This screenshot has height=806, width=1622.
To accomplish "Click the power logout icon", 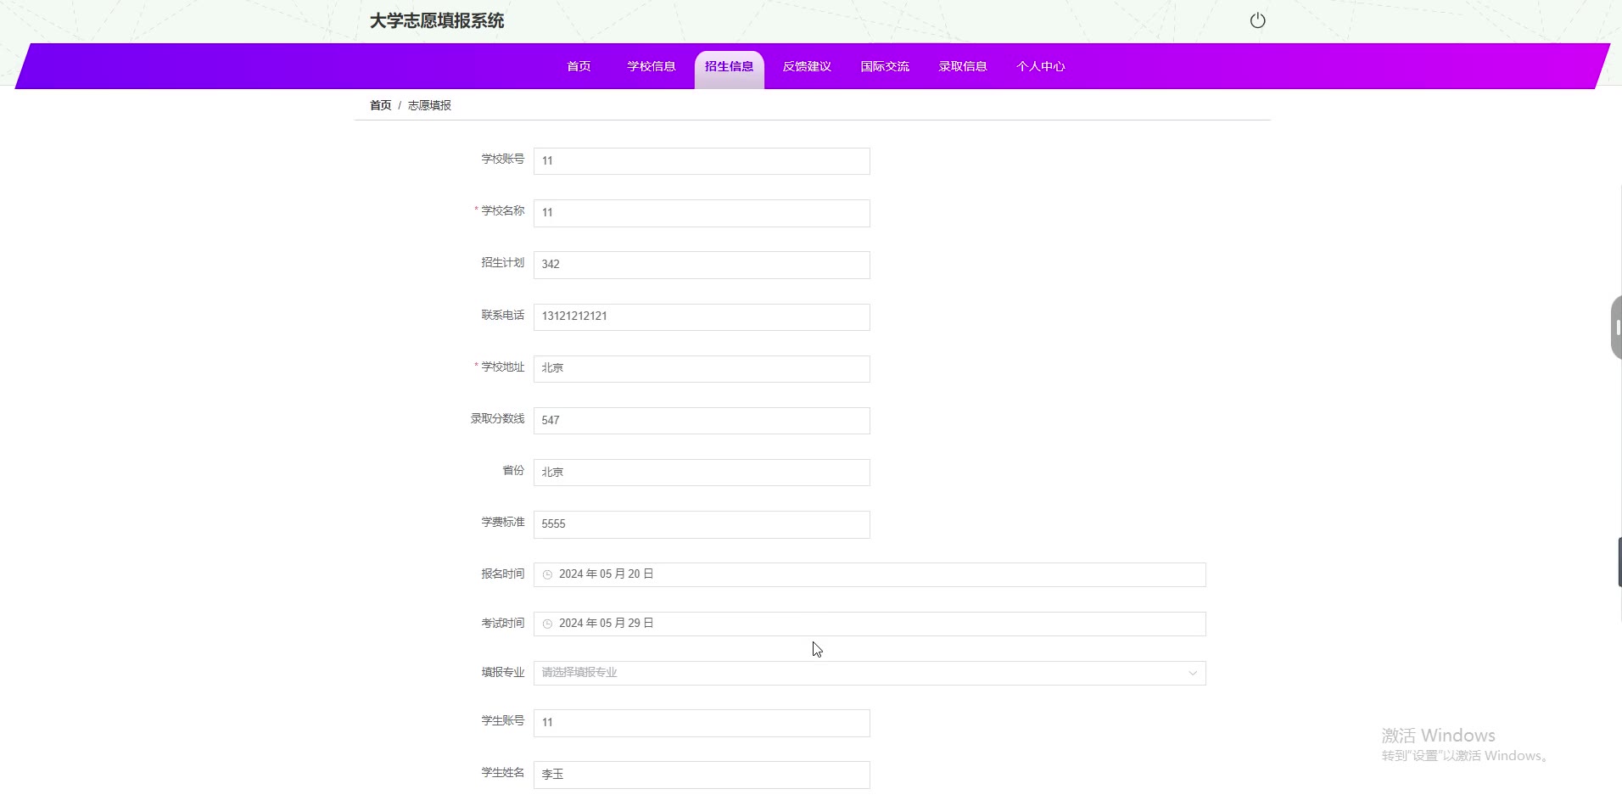I will 1257,20.
